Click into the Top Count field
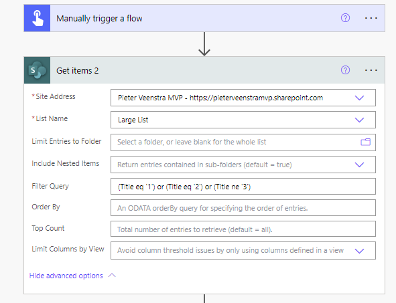396x303 pixels. click(x=243, y=229)
